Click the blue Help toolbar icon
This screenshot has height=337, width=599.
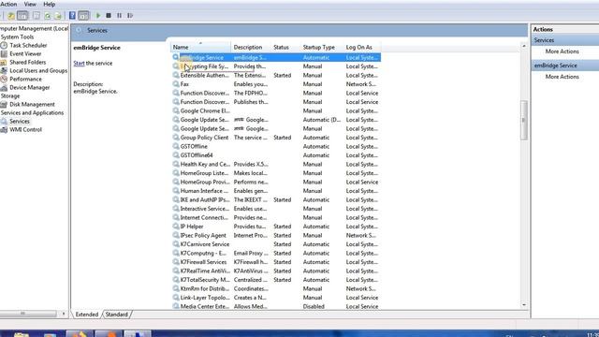tap(72, 16)
